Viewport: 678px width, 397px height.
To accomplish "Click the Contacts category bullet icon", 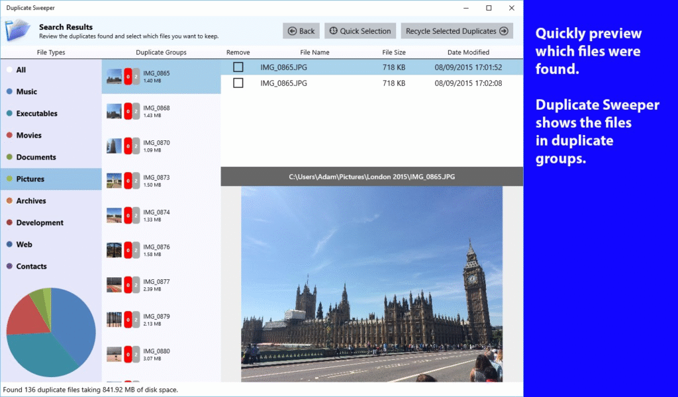I will pyautogui.click(x=9, y=267).
